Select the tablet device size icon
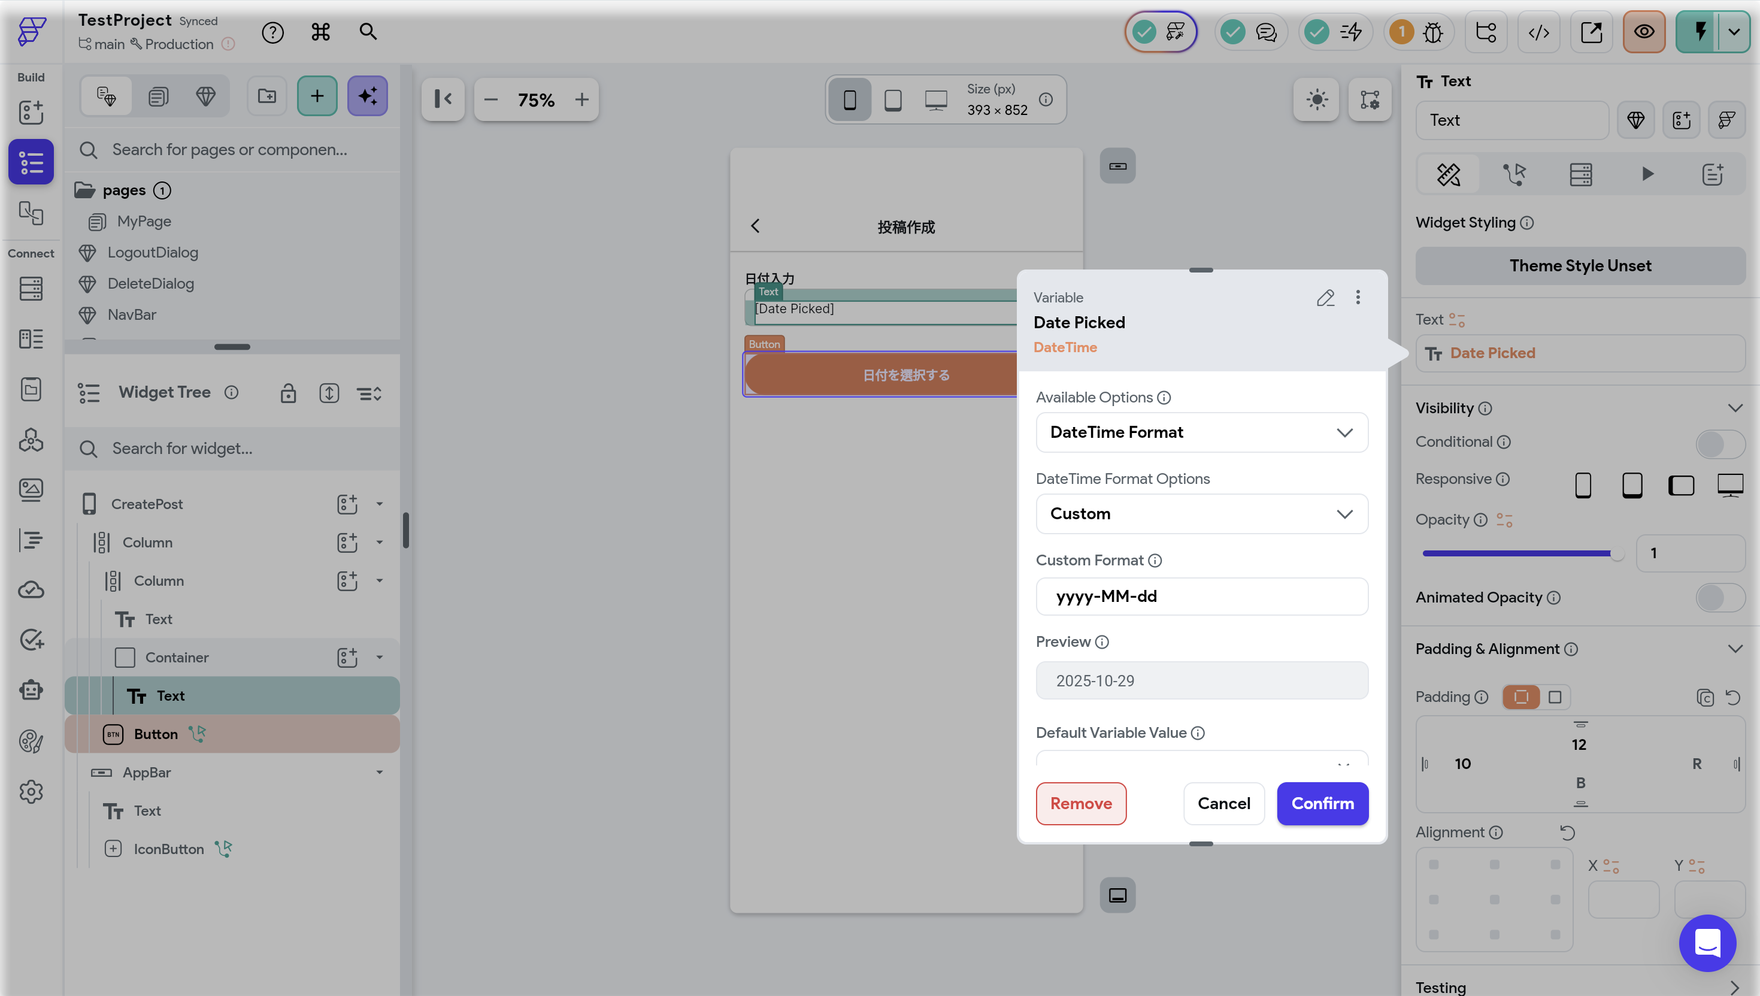The width and height of the screenshot is (1760, 996). click(x=892, y=101)
